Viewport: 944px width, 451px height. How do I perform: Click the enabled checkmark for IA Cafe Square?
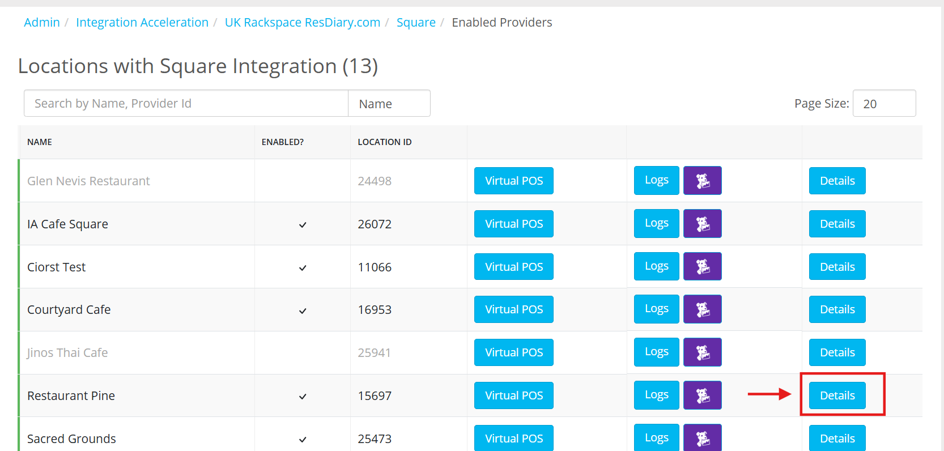(x=303, y=225)
